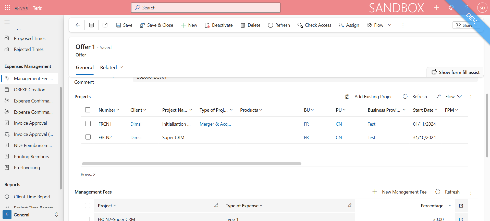
Task: Deactivate the Offer 1 record
Action: (219, 25)
